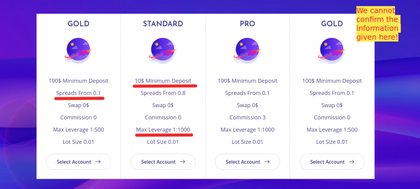Click the planet icon in the first Gold card

[78, 49]
